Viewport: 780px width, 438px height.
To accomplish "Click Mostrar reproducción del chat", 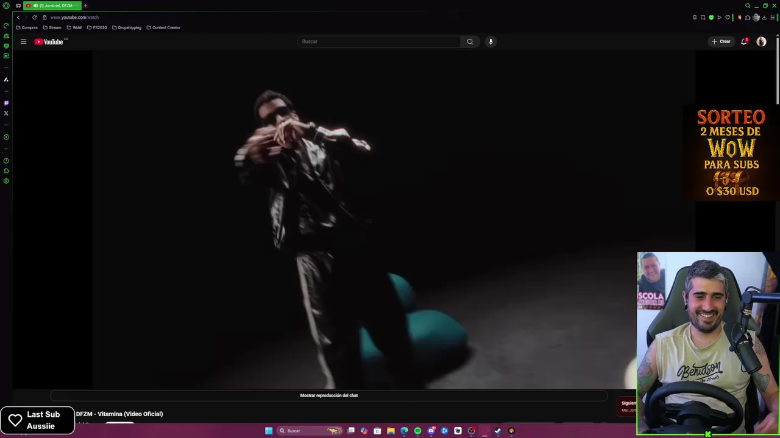I will click(329, 395).
